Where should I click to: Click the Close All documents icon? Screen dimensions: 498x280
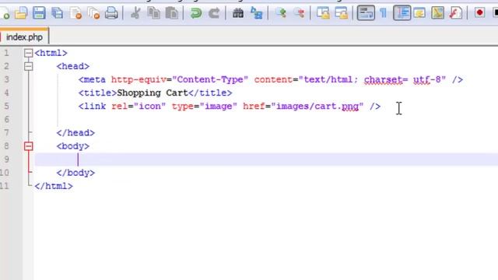click(x=94, y=13)
